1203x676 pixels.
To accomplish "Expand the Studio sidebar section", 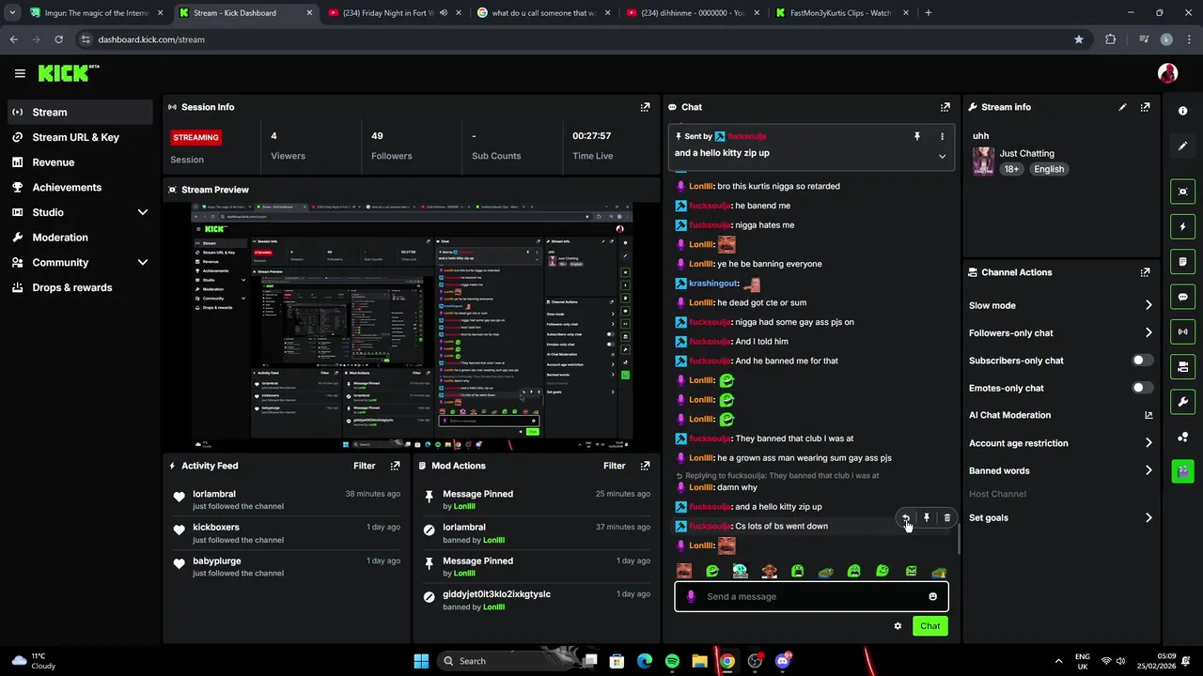I will tap(143, 212).
